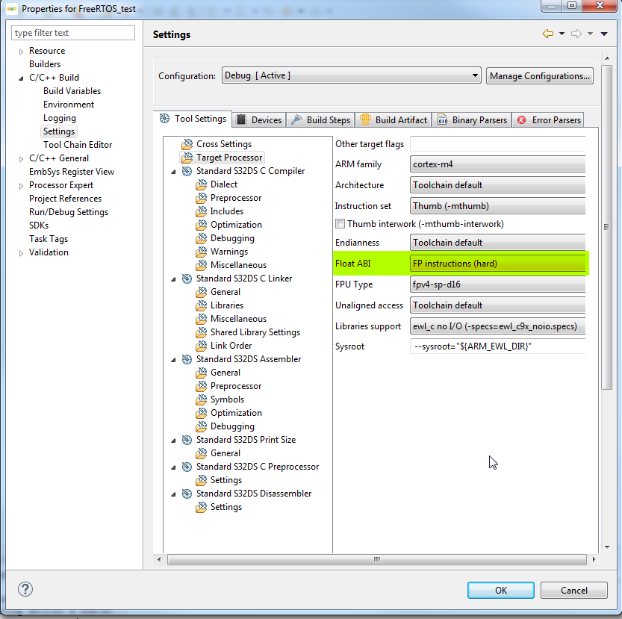Click the Standard S32DS Disassembler tool icon
The width and height of the screenshot is (622, 619).
pos(187,494)
